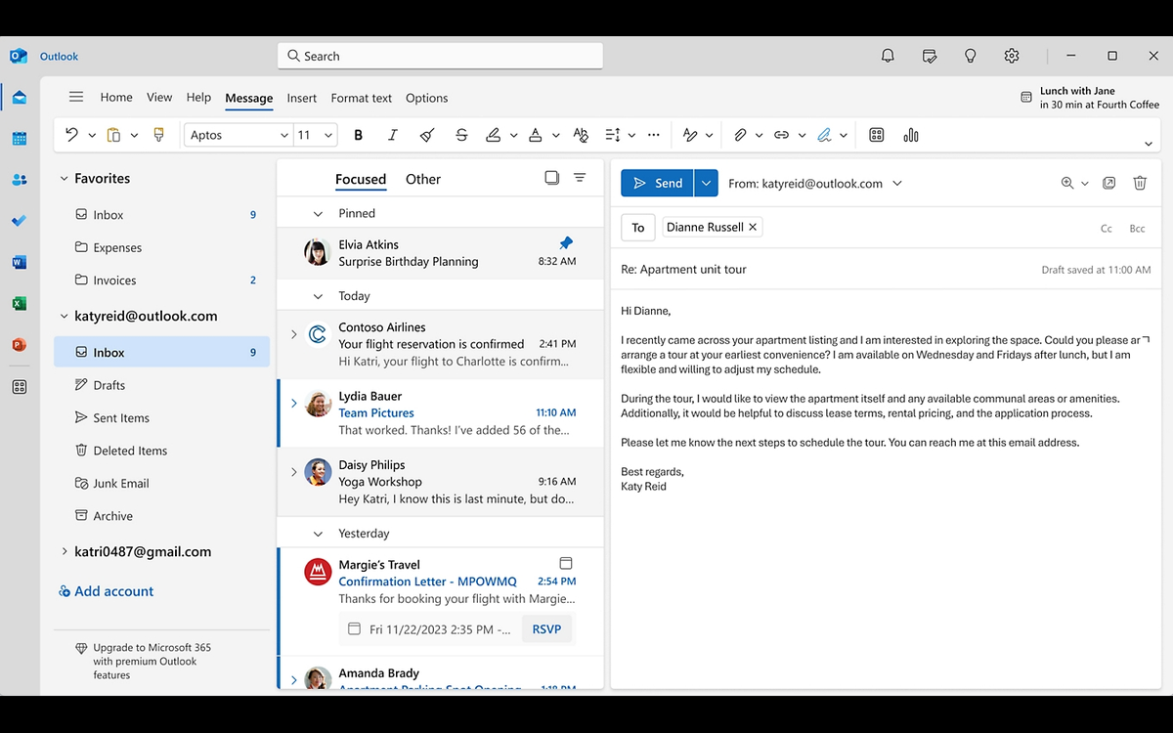Click the Styles pen icon
The width and height of the screenshot is (1173, 733).
690,135
